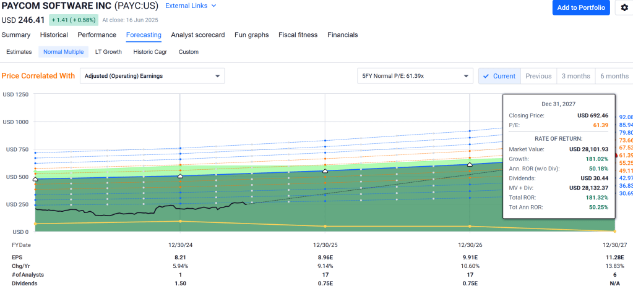This screenshot has width=633, height=289.
Task: Select the Historic Cagr option
Action: [150, 52]
